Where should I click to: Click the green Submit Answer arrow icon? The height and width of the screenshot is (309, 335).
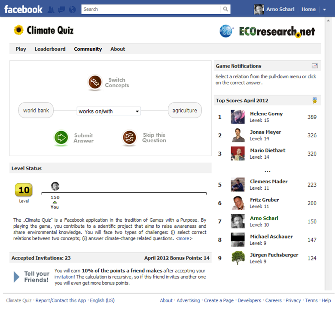click(x=61, y=137)
